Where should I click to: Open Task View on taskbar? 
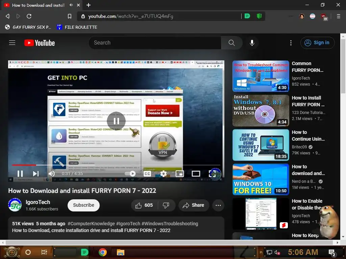44,252
